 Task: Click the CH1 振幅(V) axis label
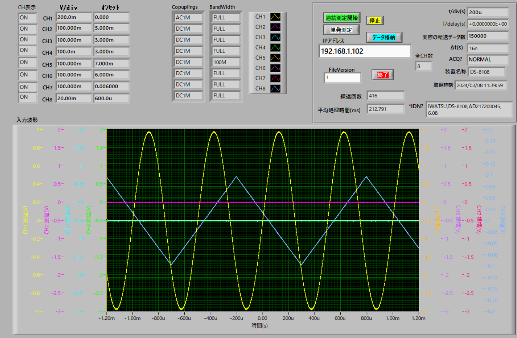point(26,220)
